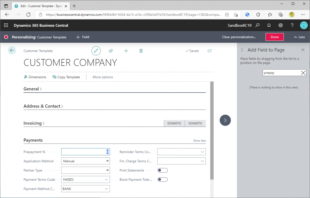
Task: Click the Payments section heading
Action: click(33, 140)
